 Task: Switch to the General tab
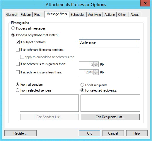(x=12, y=15)
